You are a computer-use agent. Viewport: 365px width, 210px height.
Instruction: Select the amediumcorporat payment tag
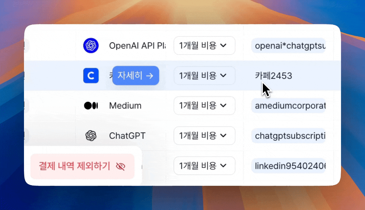click(x=288, y=106)
